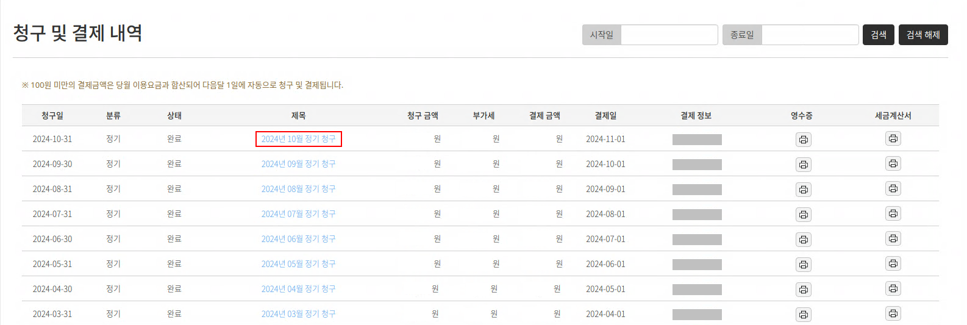This screenshot has height=325, width=967.
Task: Select the 제목 column header
Action: click(299, 115)
